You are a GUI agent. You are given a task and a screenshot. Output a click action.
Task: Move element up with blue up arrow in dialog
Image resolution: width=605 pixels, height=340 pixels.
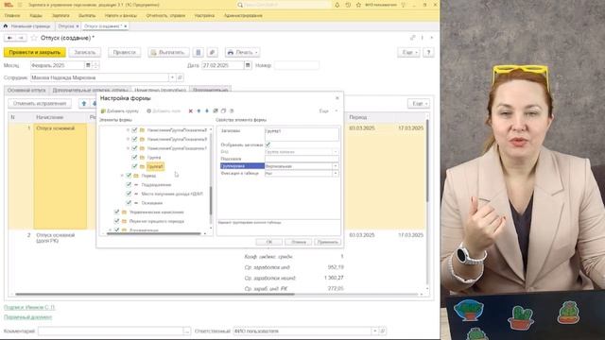point(199,111)
